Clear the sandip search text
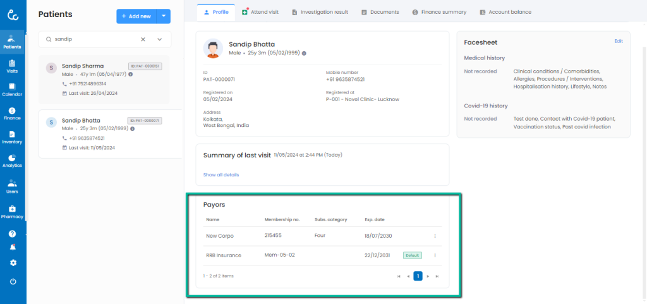Screen dimensions: 647x304 (143, 39)
